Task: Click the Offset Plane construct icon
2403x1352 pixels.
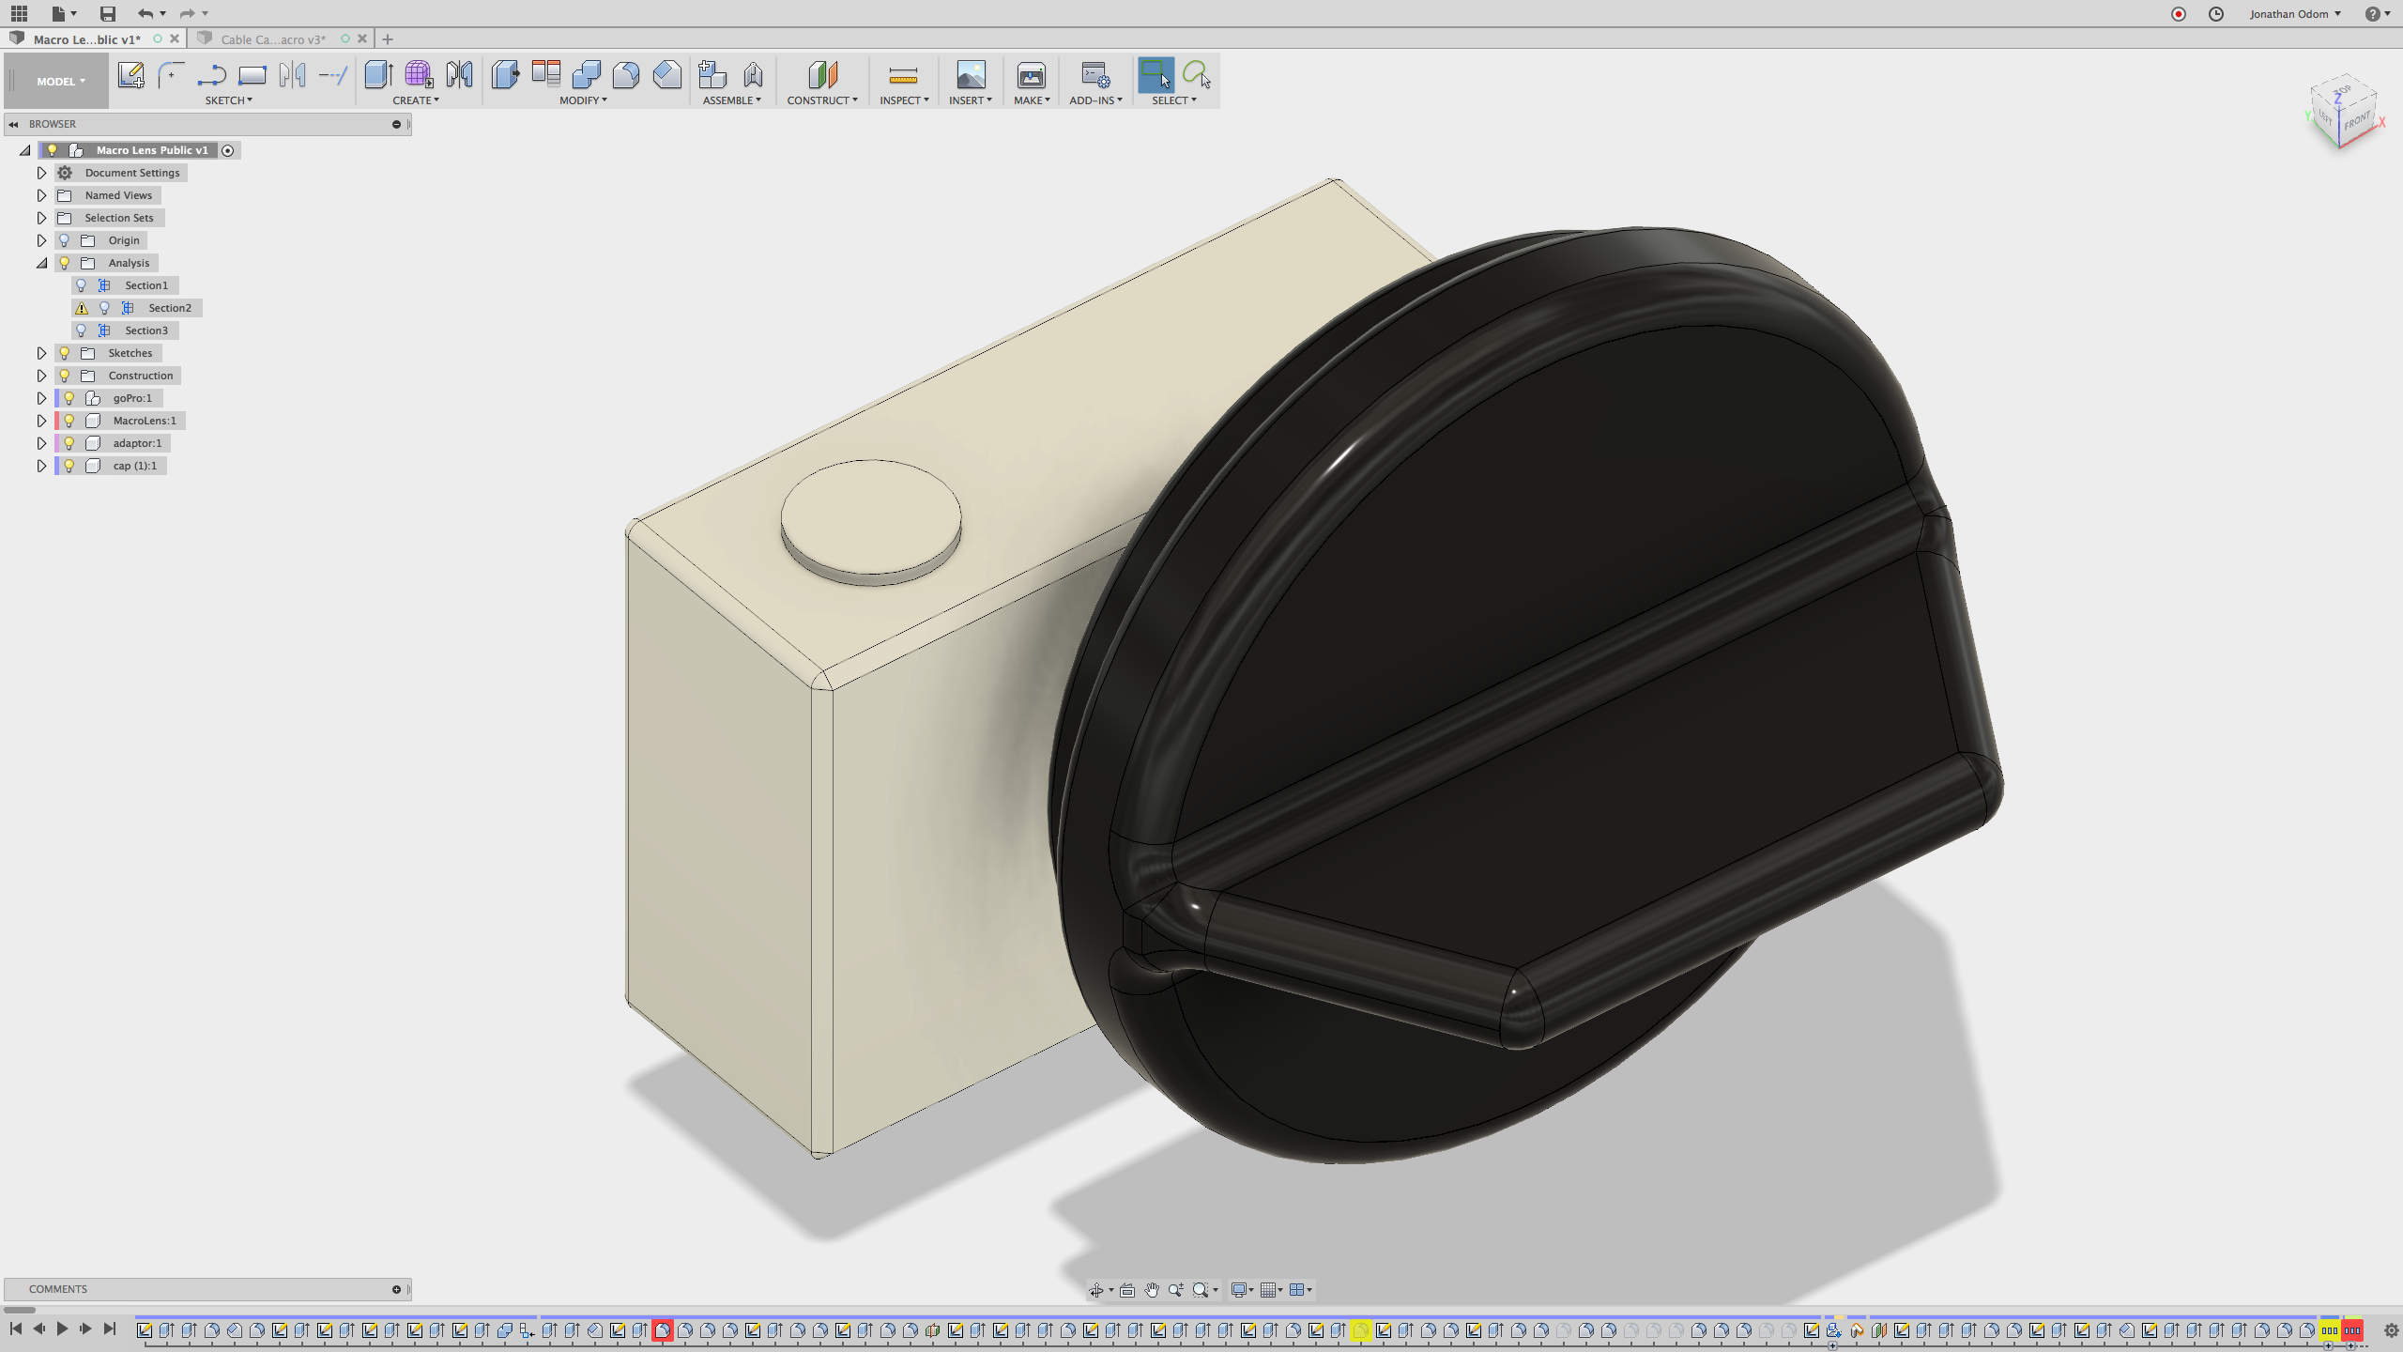Action: (x=822, y=74)
